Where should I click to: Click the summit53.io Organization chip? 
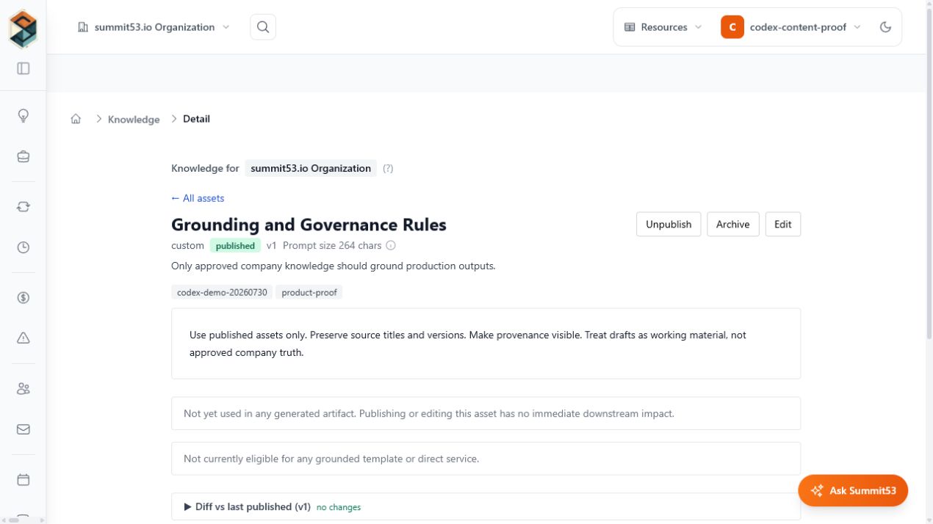[x=311, y=169]
